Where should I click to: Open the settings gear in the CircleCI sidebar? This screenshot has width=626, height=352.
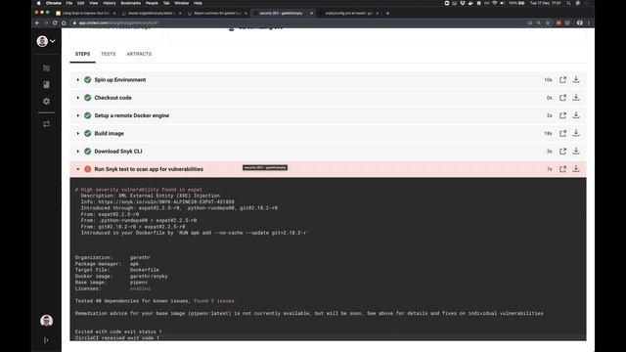46,102
